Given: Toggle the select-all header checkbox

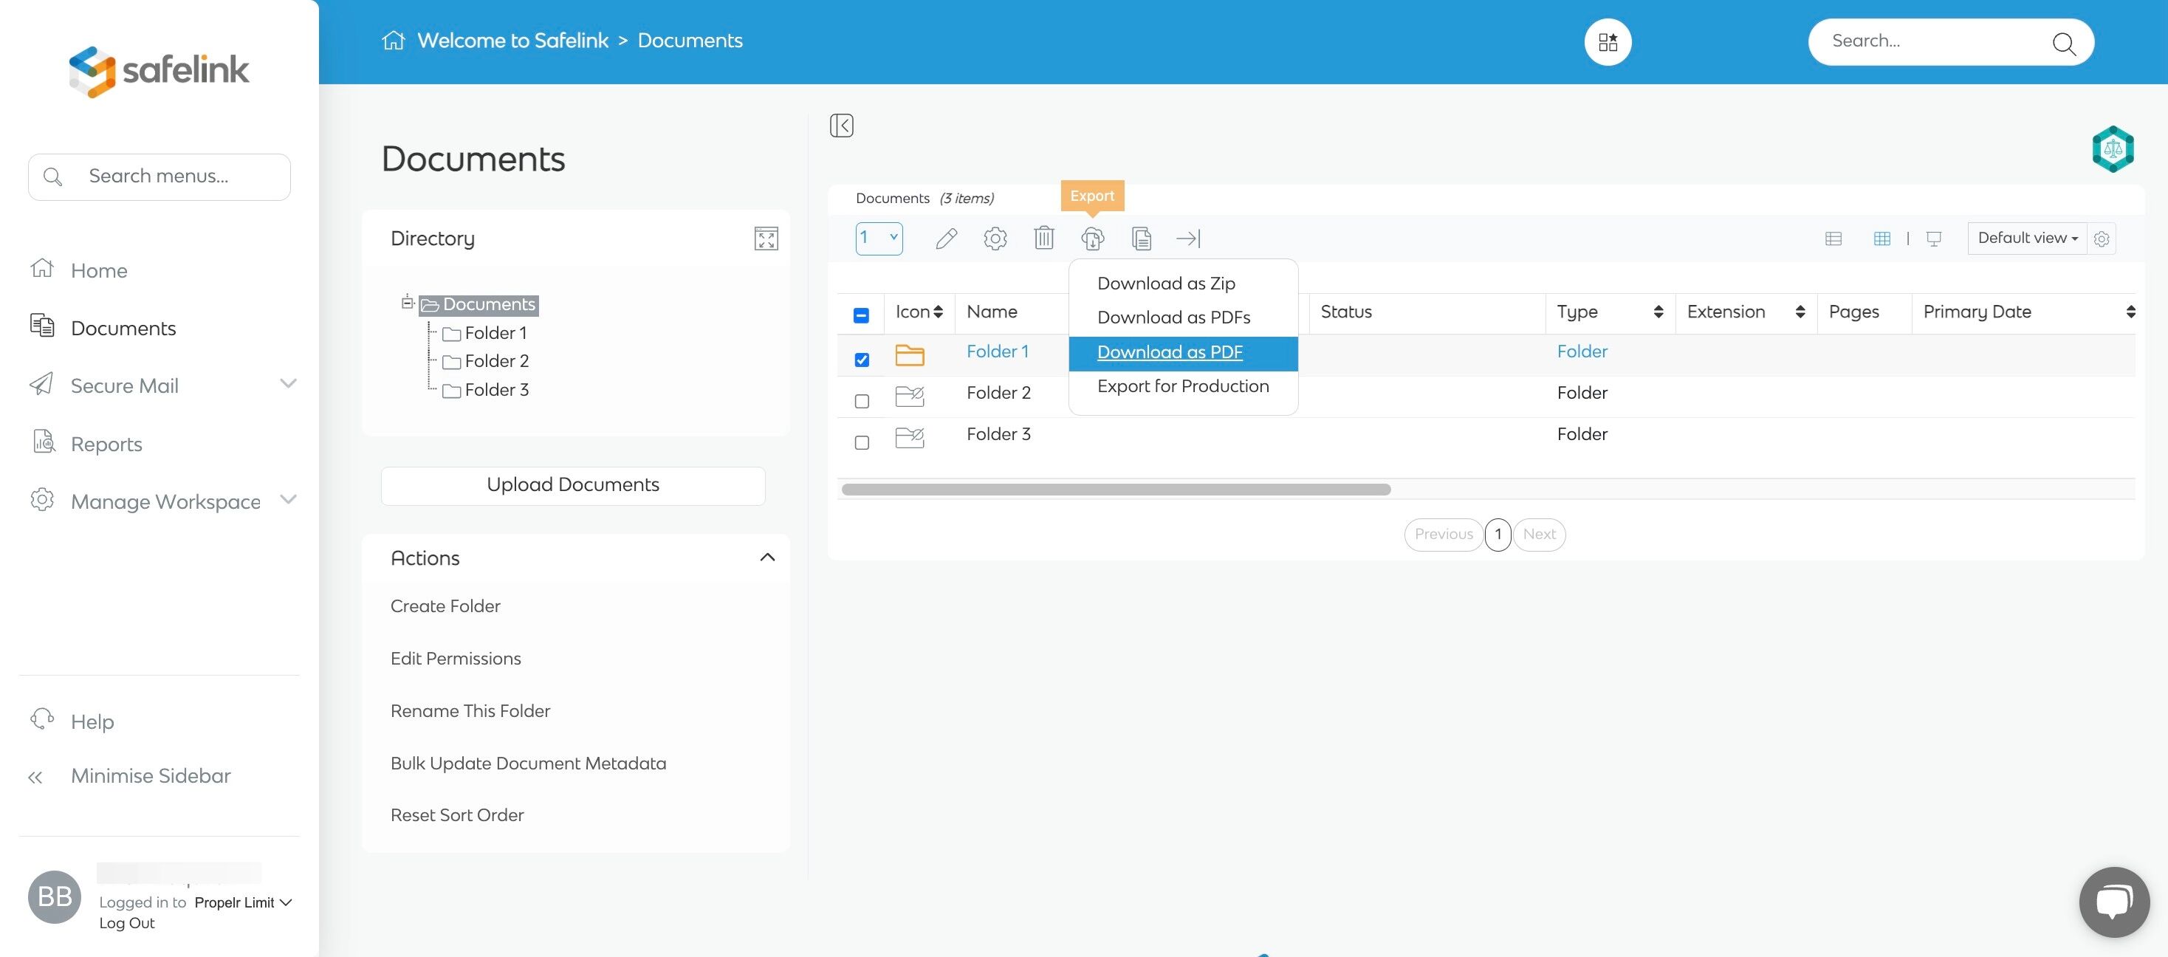Looking at the screenshot, I should 861,315.
